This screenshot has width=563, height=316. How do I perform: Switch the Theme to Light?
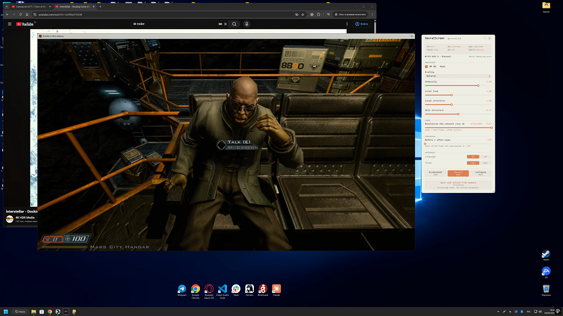click(x=473, y=163)
